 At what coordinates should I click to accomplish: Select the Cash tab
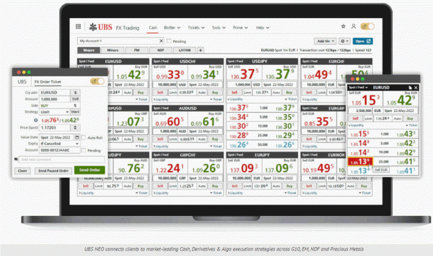pos(152,28)
